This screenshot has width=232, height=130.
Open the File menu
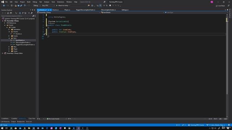[7, 2]
